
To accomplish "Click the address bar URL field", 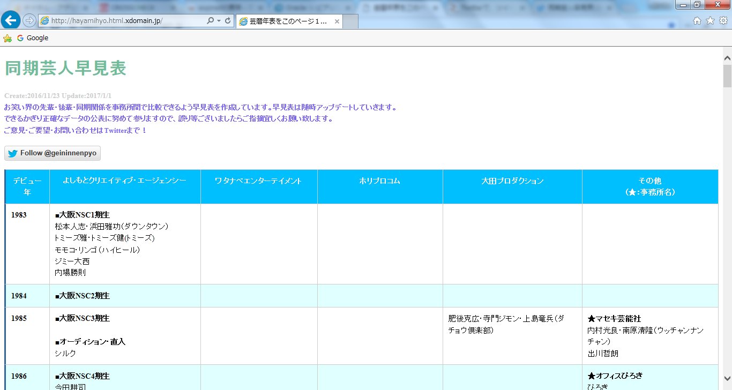I will pos(123,21).
